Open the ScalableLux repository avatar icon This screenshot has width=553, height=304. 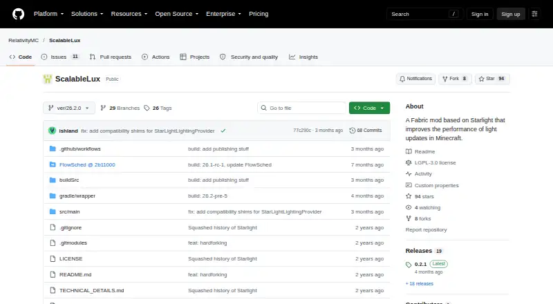click(x=48, y=79)
